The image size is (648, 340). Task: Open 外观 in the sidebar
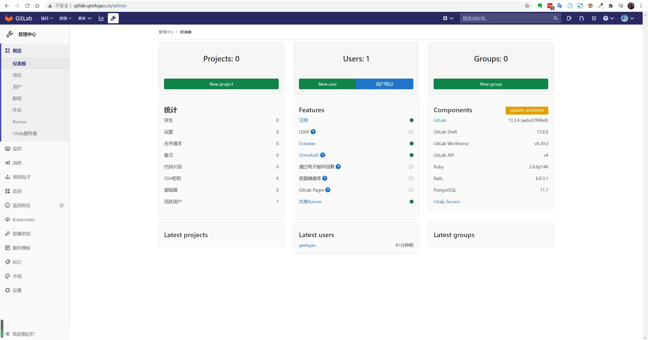[x=35, y=276]
